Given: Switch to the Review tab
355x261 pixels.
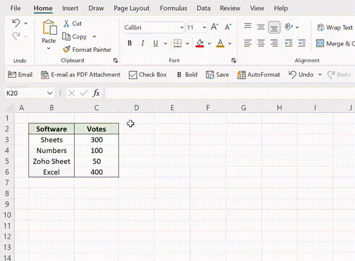Looking at the screenshot, I should pos(230,8).
